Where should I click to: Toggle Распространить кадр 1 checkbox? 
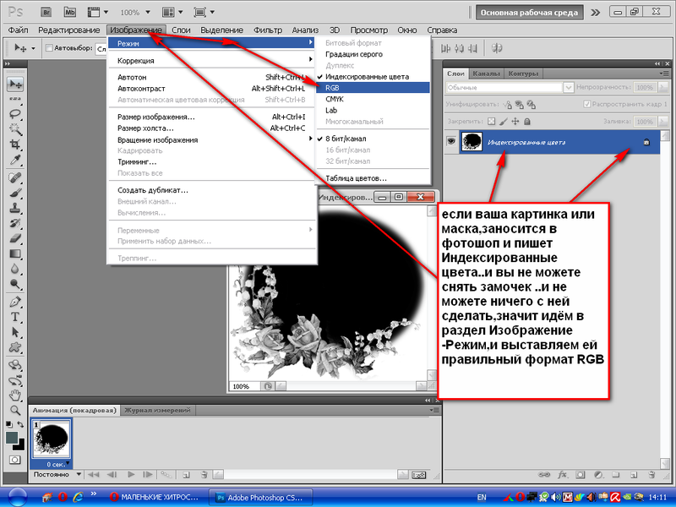[x=586, y=104]
